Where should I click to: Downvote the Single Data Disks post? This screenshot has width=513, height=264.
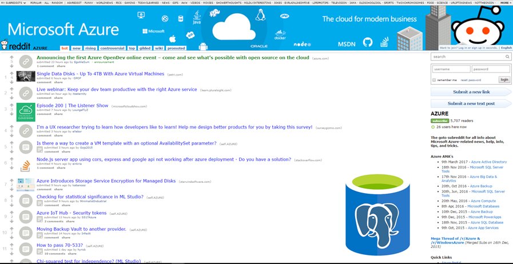pos(12,82)
